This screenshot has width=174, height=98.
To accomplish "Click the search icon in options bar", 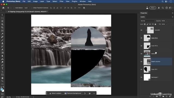I will pos(163,8).
